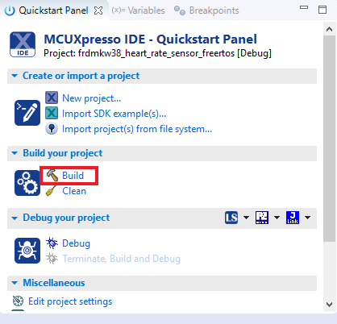Collapse the Create or import a project section
Viewport: 337px width, 324px height.
15,76
